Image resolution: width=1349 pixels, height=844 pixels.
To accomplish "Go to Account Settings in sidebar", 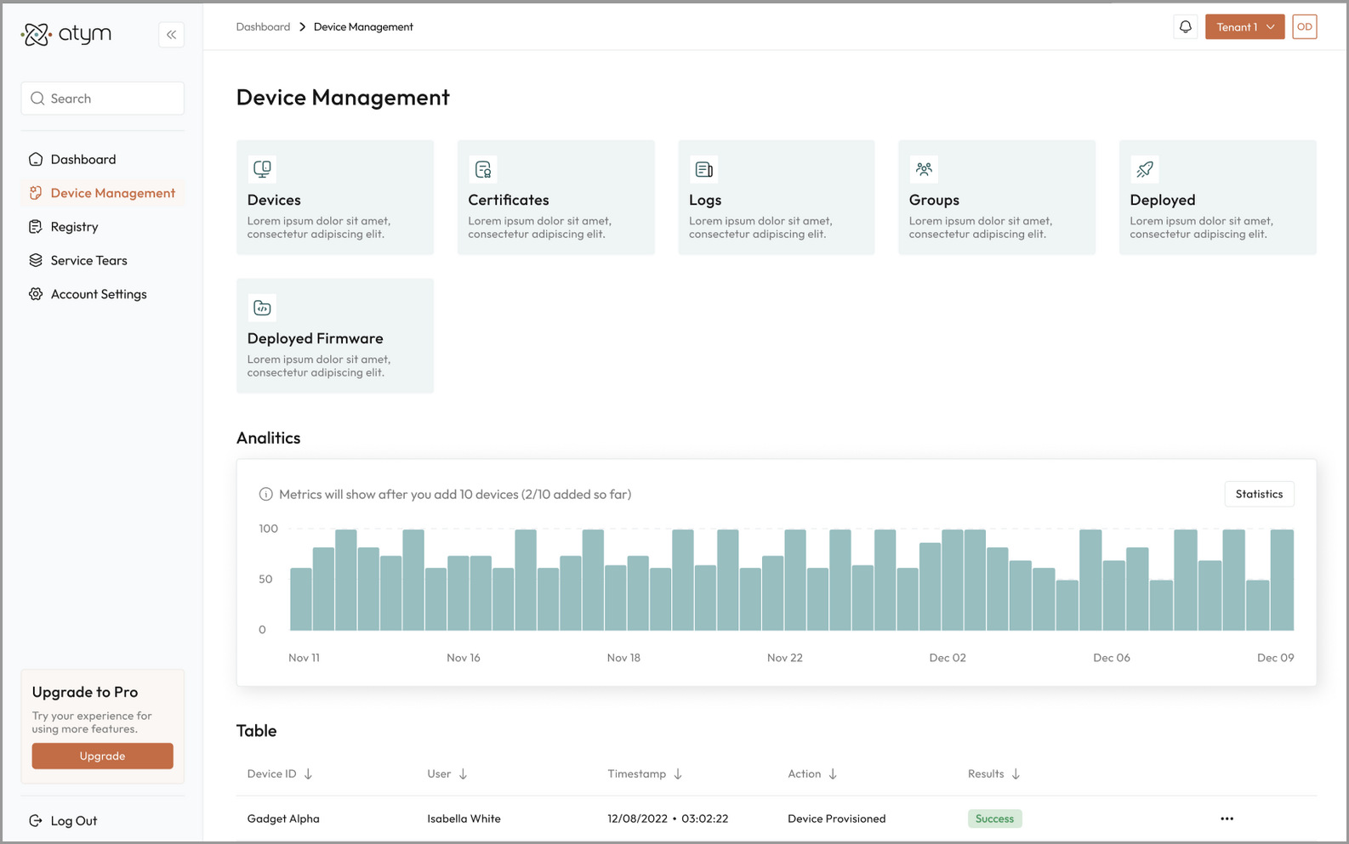I will pos(98,294).
